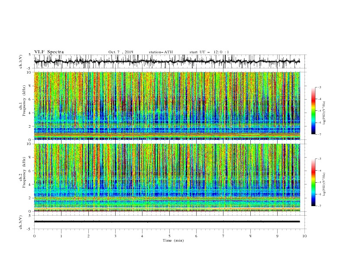
Task: Click the "4" kHz tick of ch.1 spectrogram
Action: click(x=30, y=113)
